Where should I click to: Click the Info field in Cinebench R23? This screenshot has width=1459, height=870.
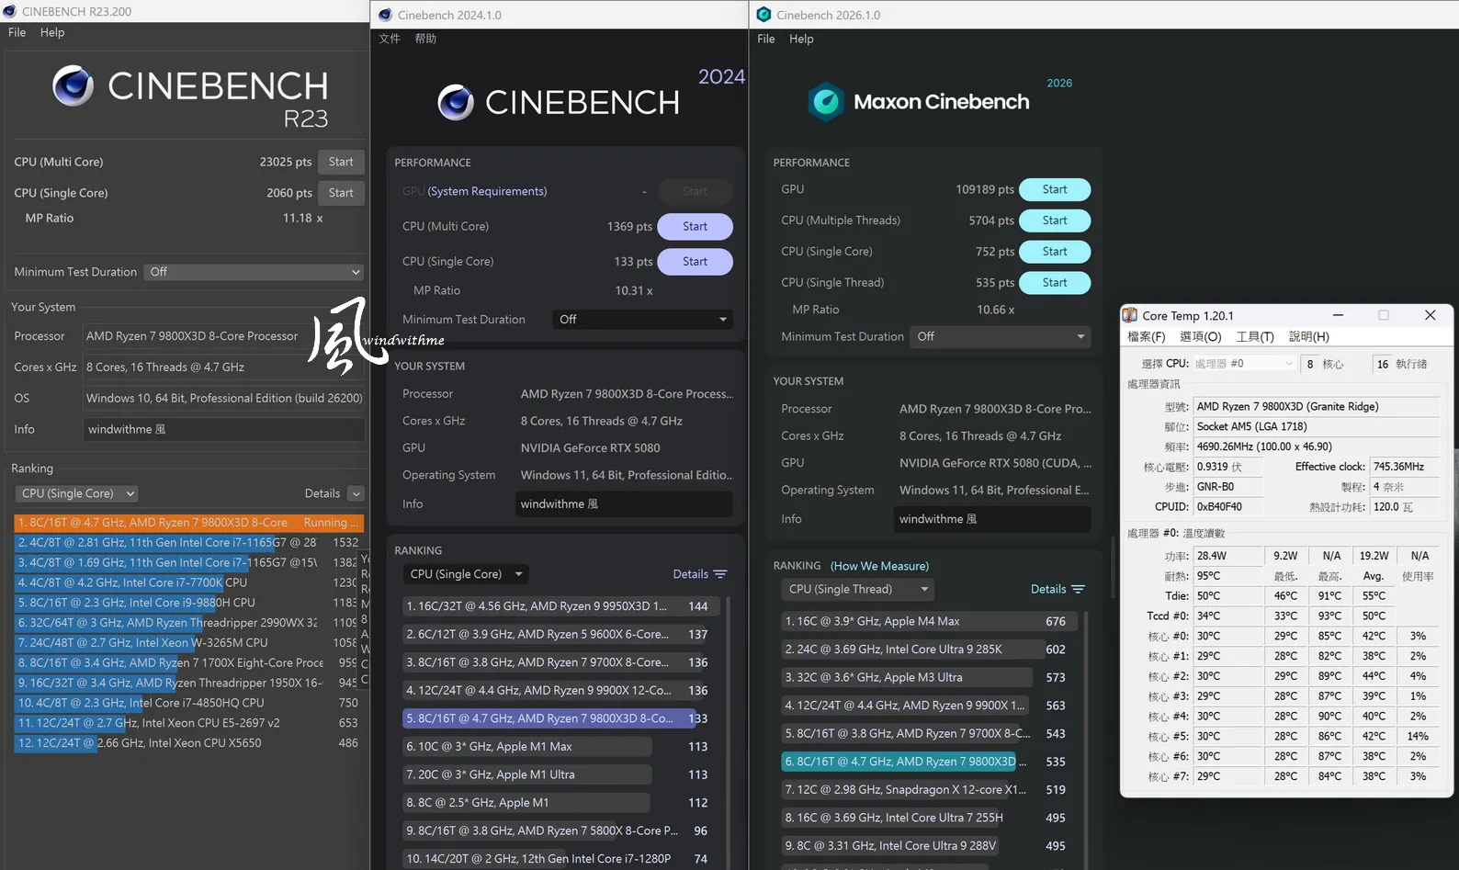[x=224, y=429]
